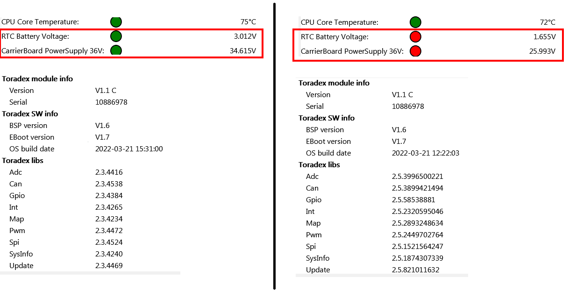Image resolution: width=569 pixels, height=291 pixels.
Task: Click right panel's red CarrierBoard PowerSupply 36V indicator
Action: coord(415,51)
